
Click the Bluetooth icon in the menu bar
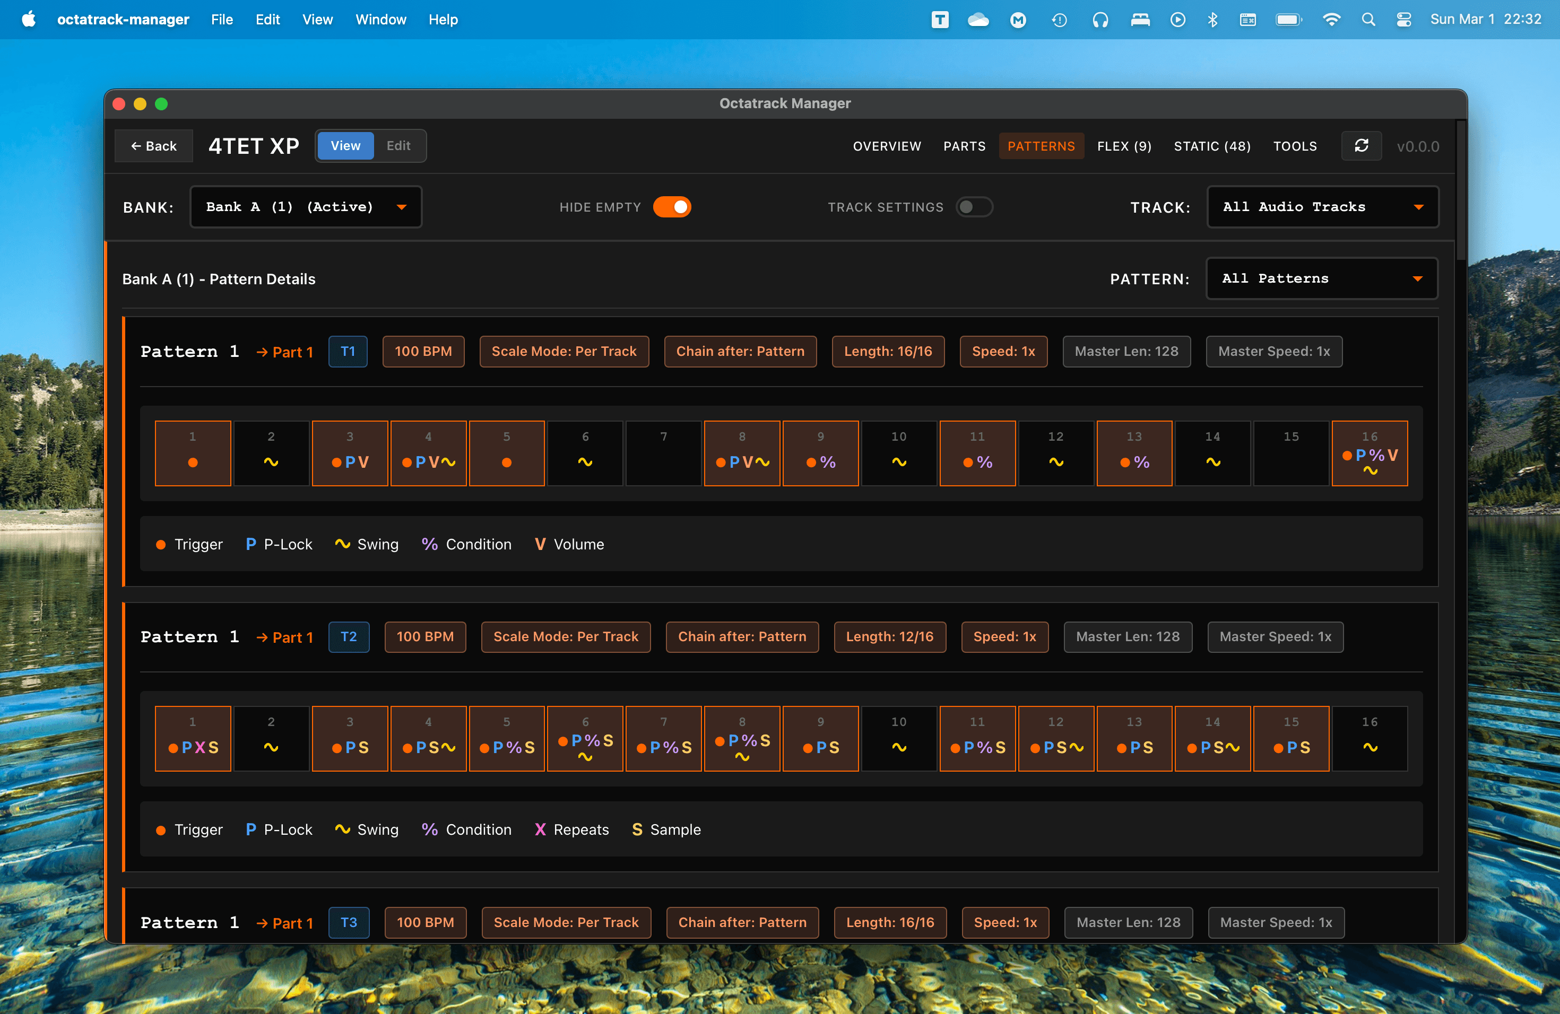click(x=1212, y=20)
